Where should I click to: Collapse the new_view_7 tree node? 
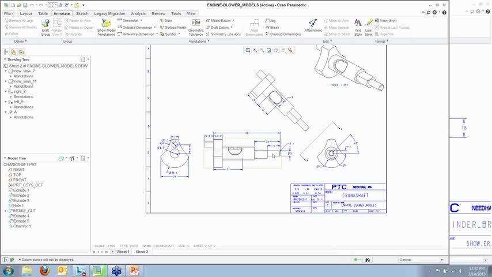(x=6, y=72)
